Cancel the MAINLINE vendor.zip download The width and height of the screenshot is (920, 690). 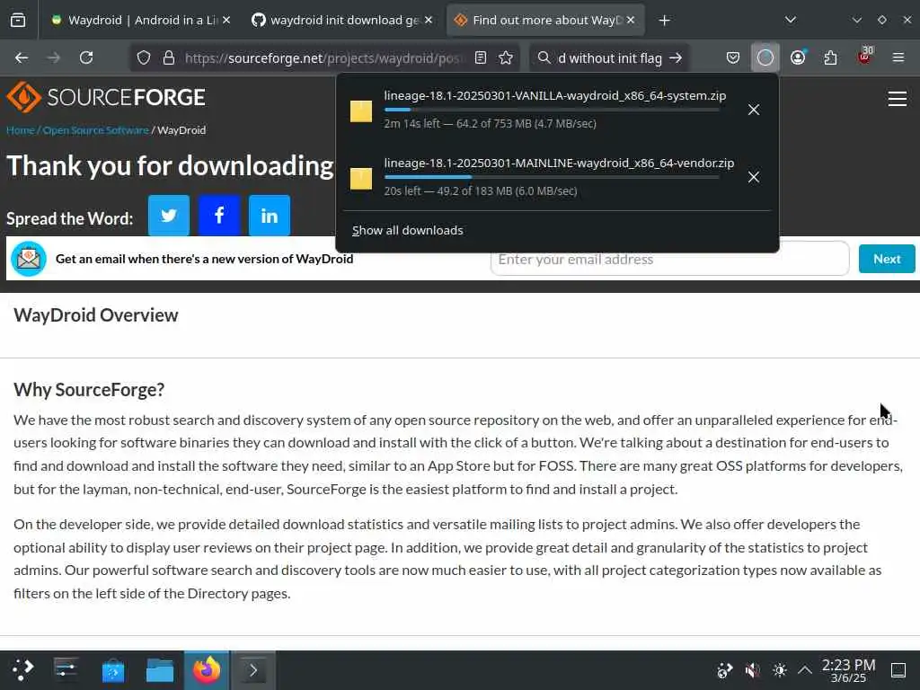click(754, 177)
